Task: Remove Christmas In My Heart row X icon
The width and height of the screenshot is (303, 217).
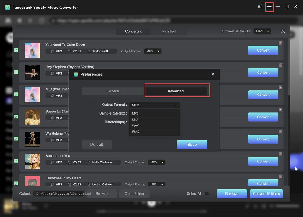Action: click(281, 176)
